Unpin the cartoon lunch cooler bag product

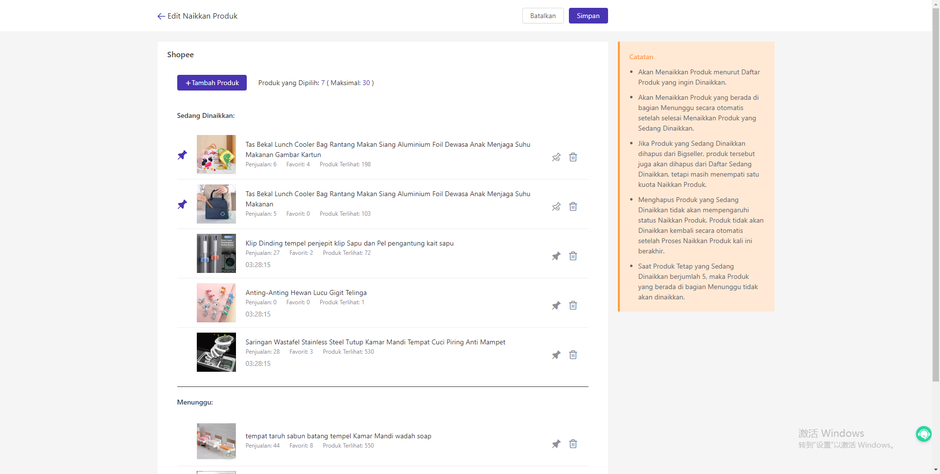click(556, 158)
